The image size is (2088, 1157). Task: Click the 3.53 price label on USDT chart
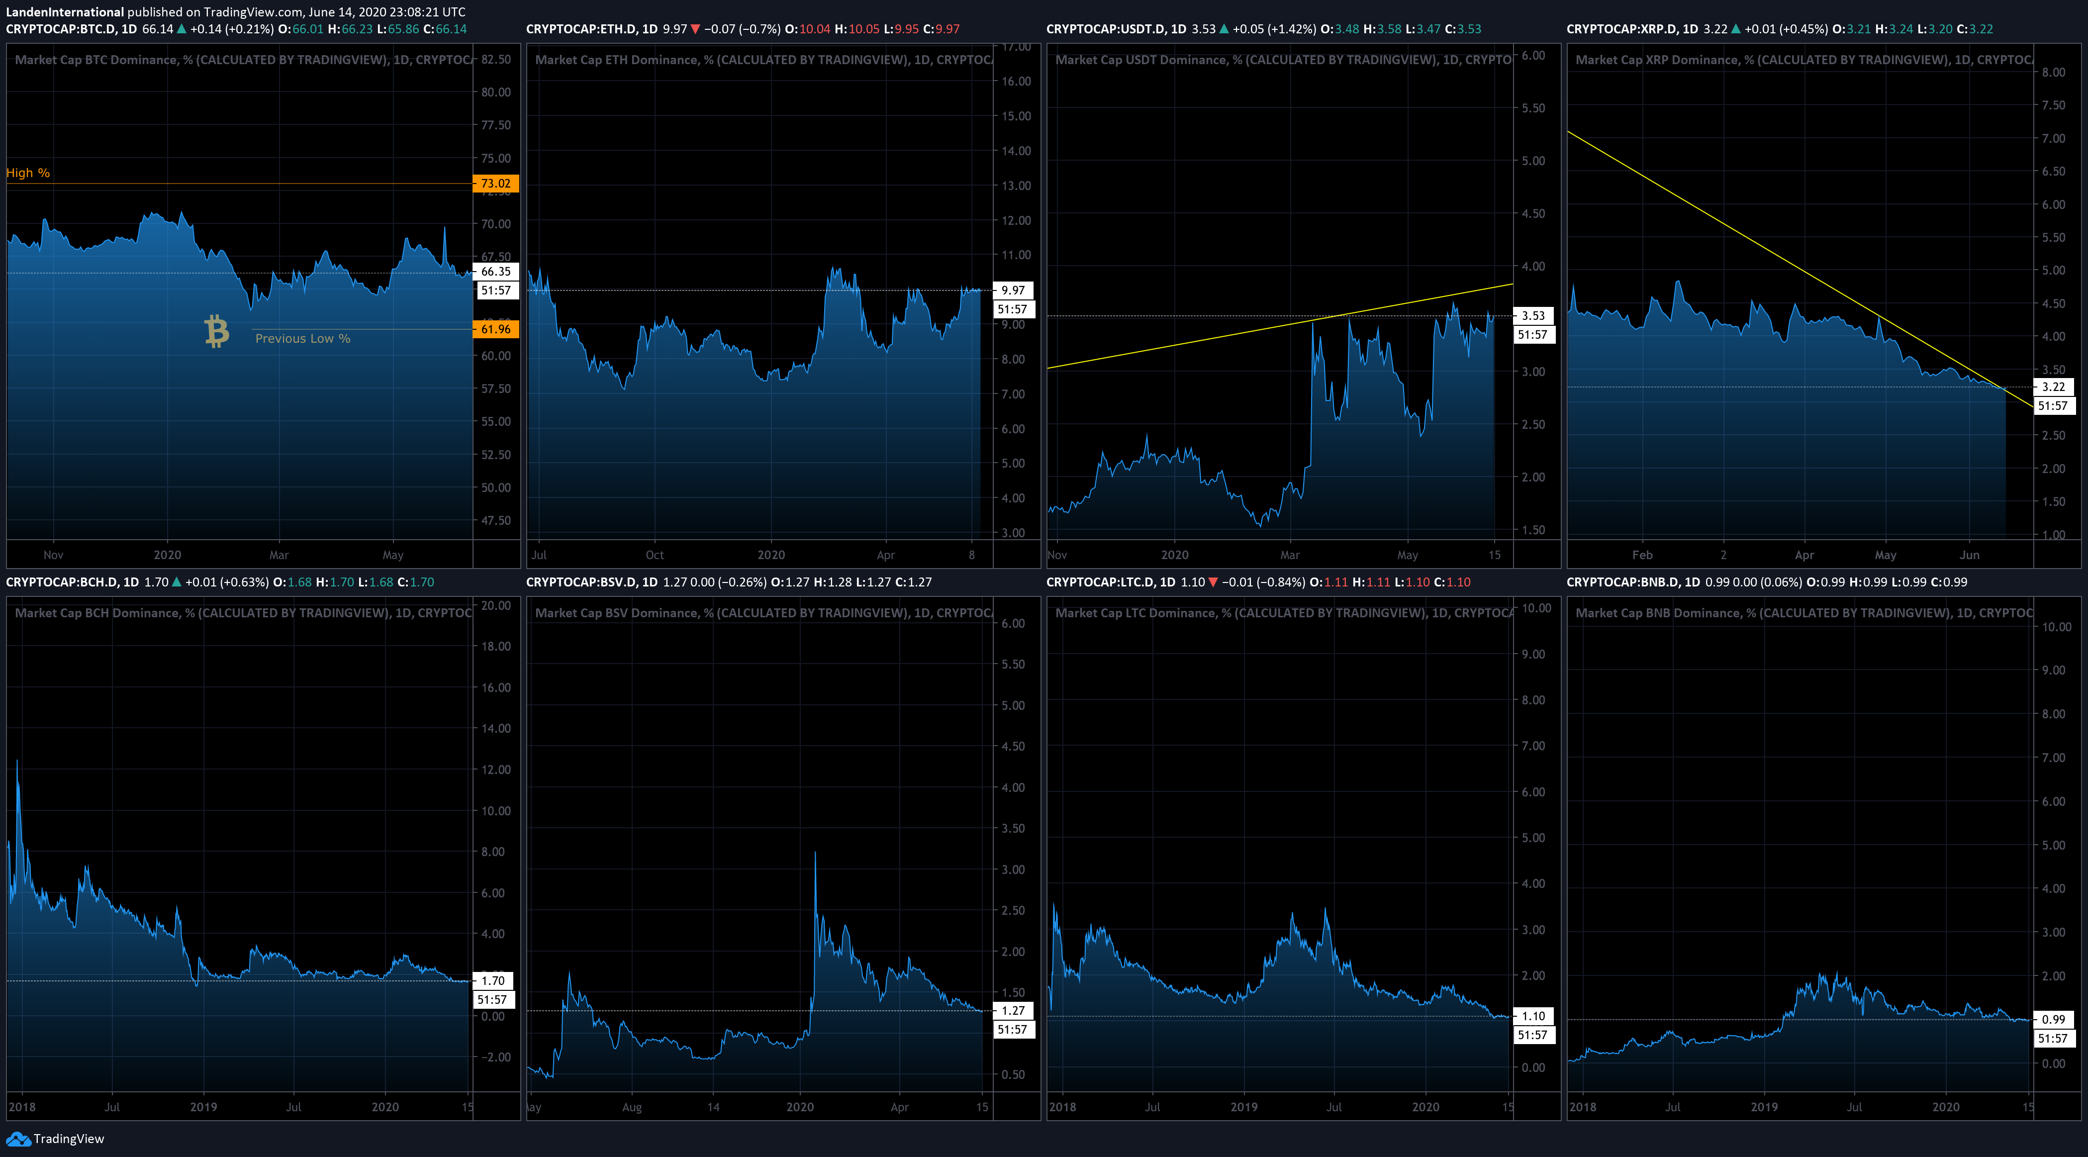[1533, 315]
